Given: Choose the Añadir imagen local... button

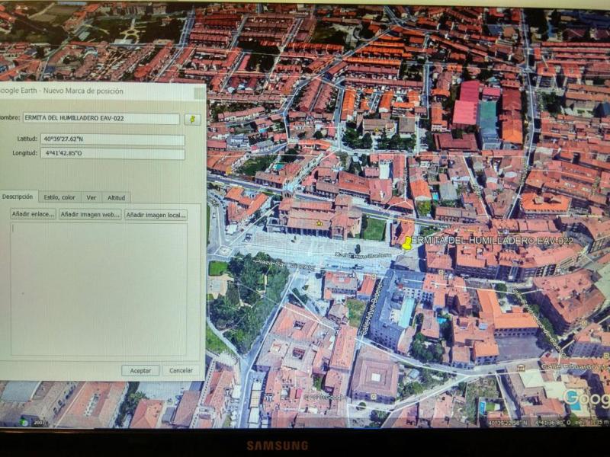Looking at the screenshot, I should (156, 215).
